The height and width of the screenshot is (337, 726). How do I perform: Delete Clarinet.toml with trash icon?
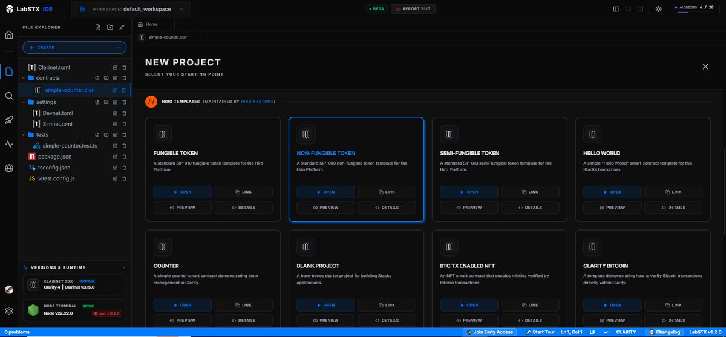(124, 67)
